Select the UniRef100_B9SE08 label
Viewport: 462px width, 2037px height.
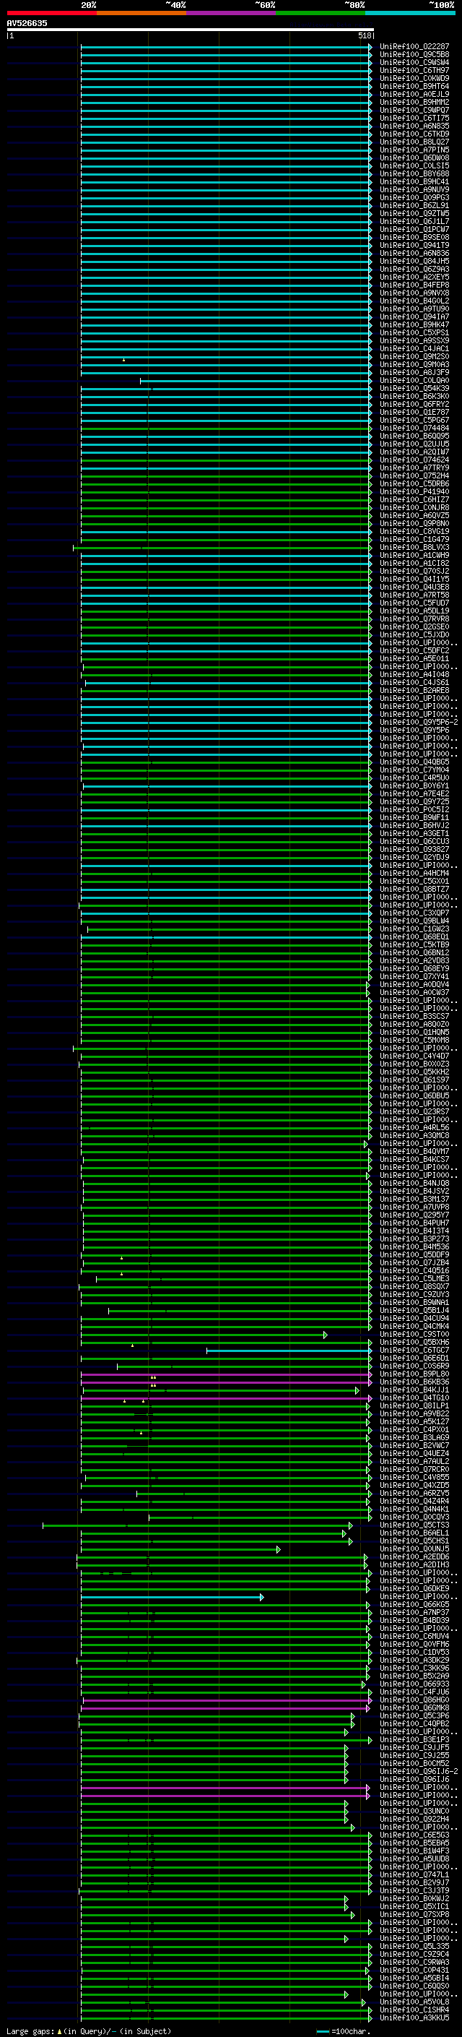pos(414,237)
